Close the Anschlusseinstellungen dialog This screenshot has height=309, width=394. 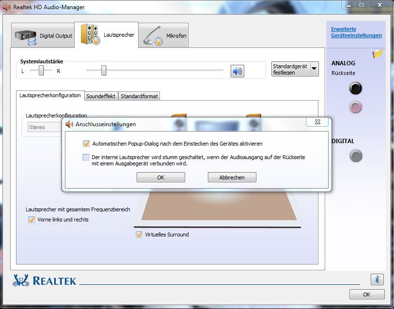pos(317,122)
